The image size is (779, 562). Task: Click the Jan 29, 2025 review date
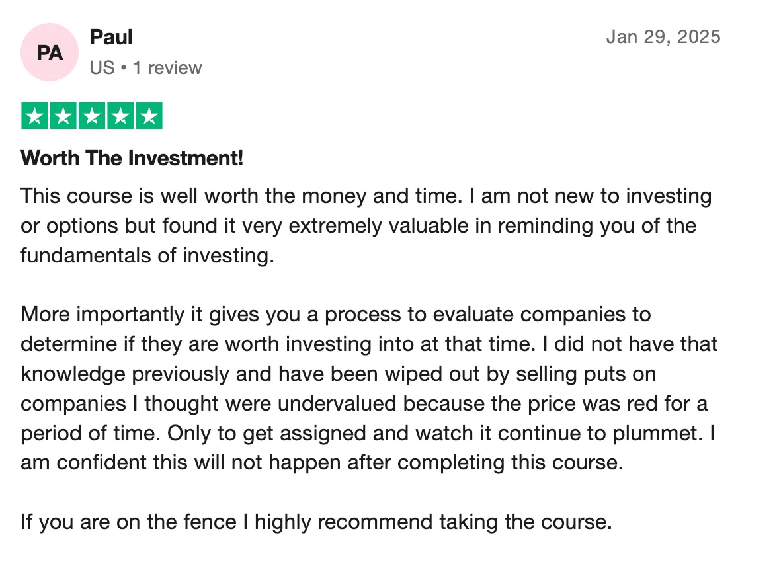[663, 37]
